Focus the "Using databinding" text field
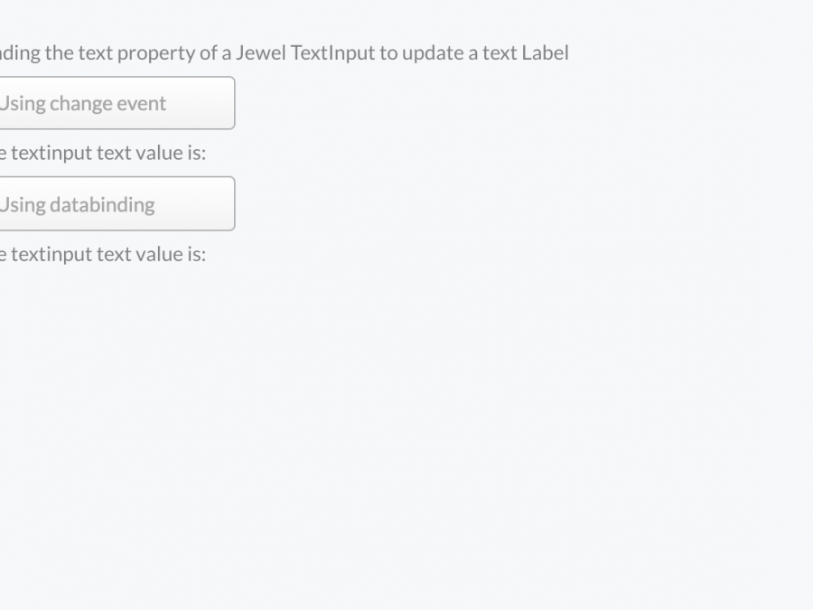 (x=116, y=204)
